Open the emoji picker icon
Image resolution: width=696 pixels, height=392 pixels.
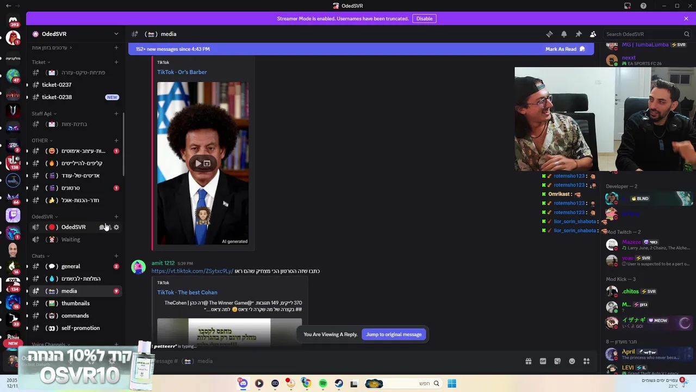(x=572, y=361)
